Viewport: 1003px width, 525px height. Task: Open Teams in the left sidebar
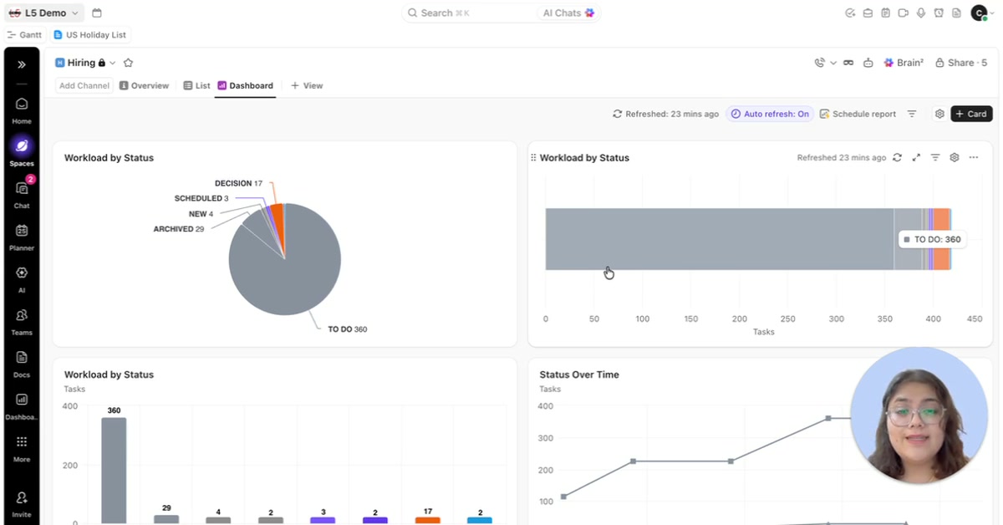click(x=22, y=321)
